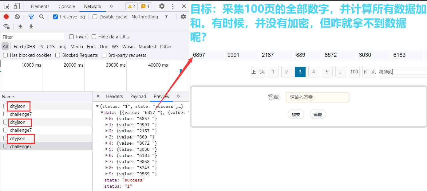The height and width of the screenshot is (191, 427).
Task: Click the inspect element picker icon
Action: [6, 6]
